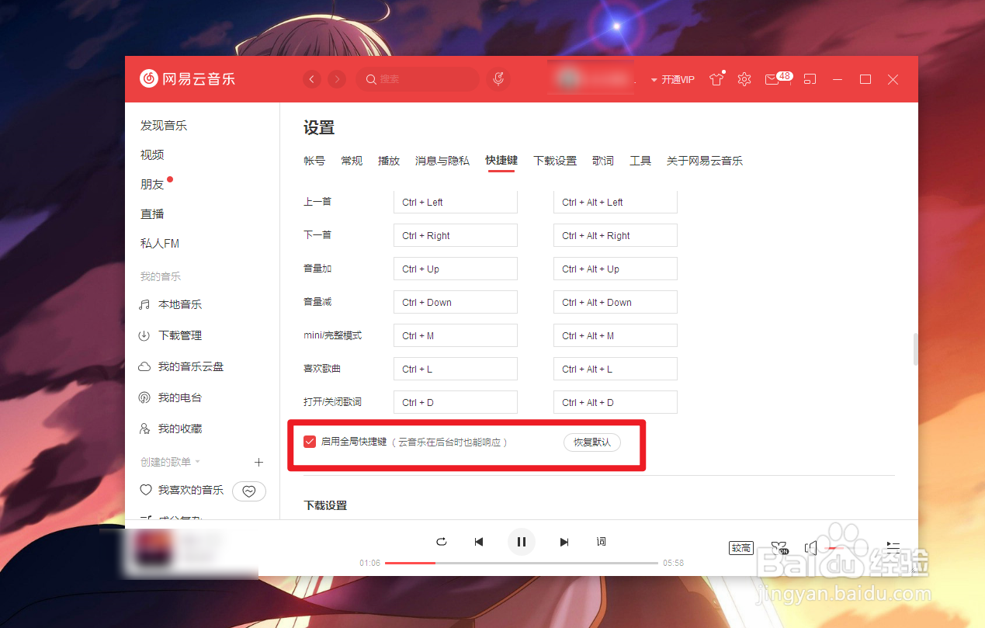Open the messages envelope icon
This screenshot has height=628, width=985.
point(772,79)
